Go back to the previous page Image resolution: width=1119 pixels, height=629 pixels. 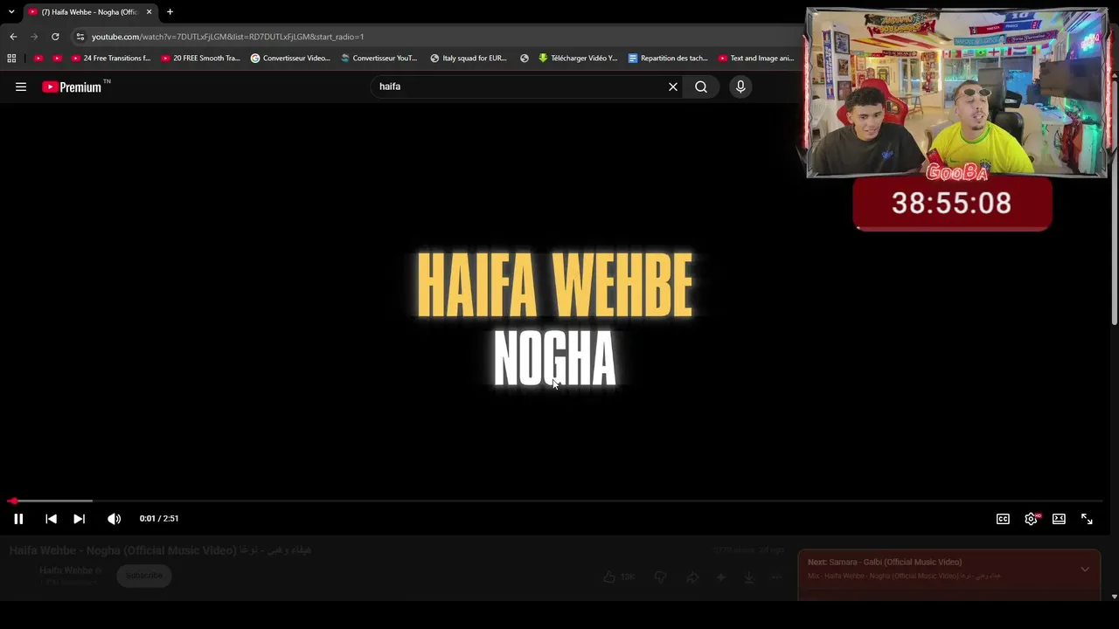[13, 37]
